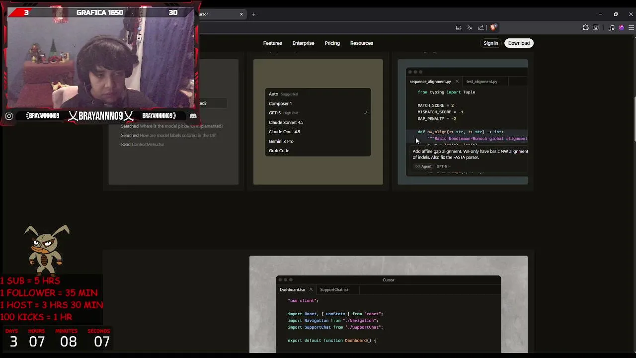Select the Composer 1 model

pos(318,103)
